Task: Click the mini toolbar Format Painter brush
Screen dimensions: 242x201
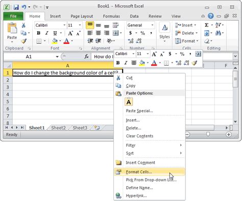Action: [x=194, y=63]
